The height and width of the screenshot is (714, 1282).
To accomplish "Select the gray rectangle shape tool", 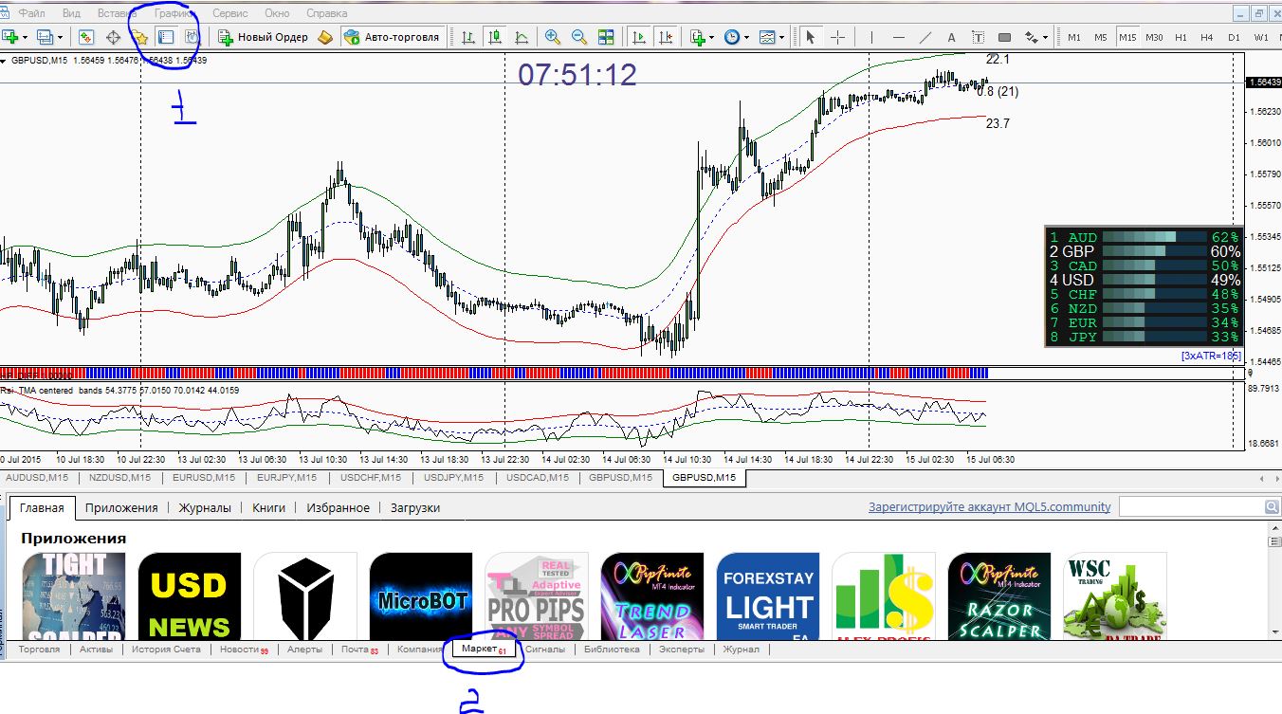I will 1004,37.
